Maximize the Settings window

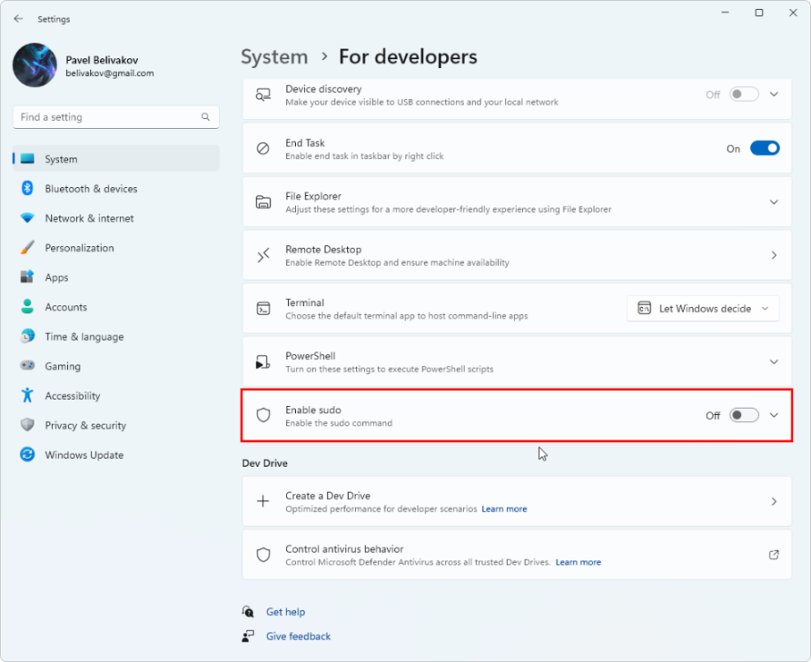[x=759, y=12]
